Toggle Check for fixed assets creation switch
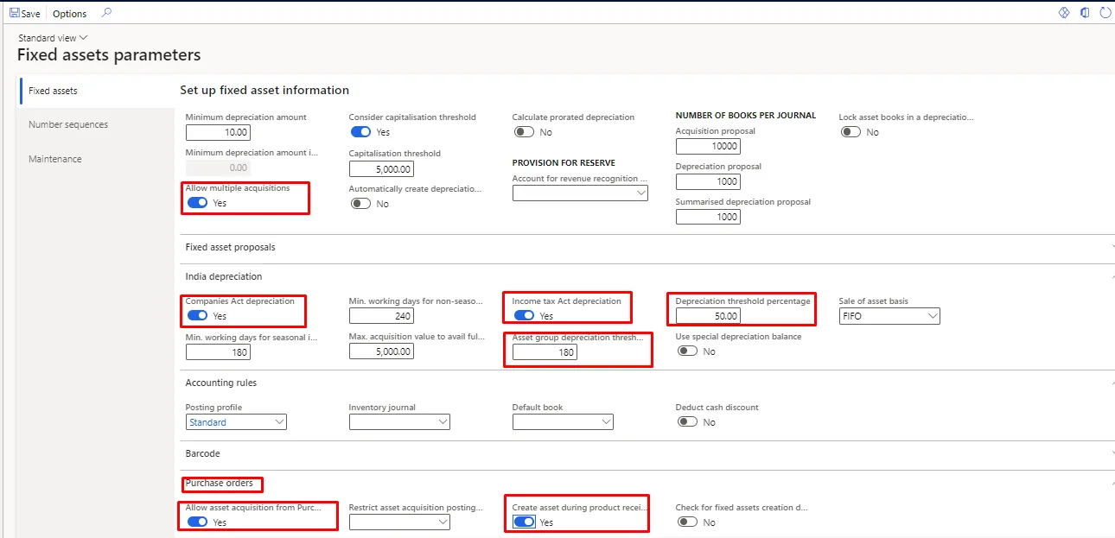The height and width of the screenshot is (538, 1115). (x=687, y=522)
